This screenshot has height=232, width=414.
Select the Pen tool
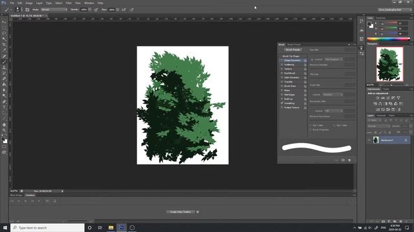coord(4,102)
